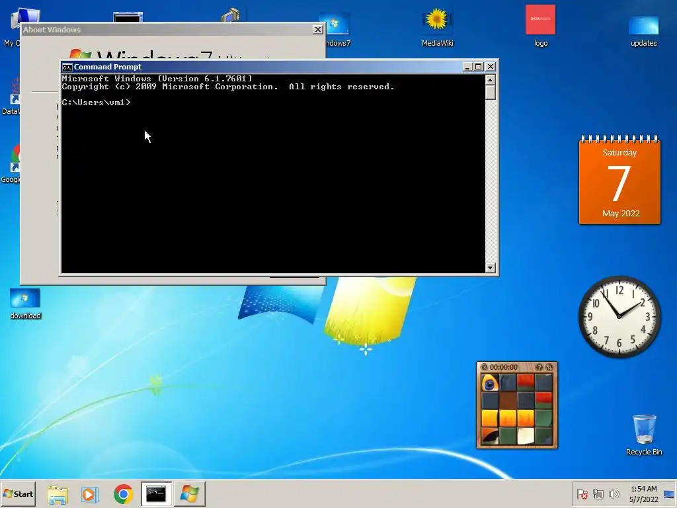
Task: Open the download desktop icon
Action: pos(26,304)
